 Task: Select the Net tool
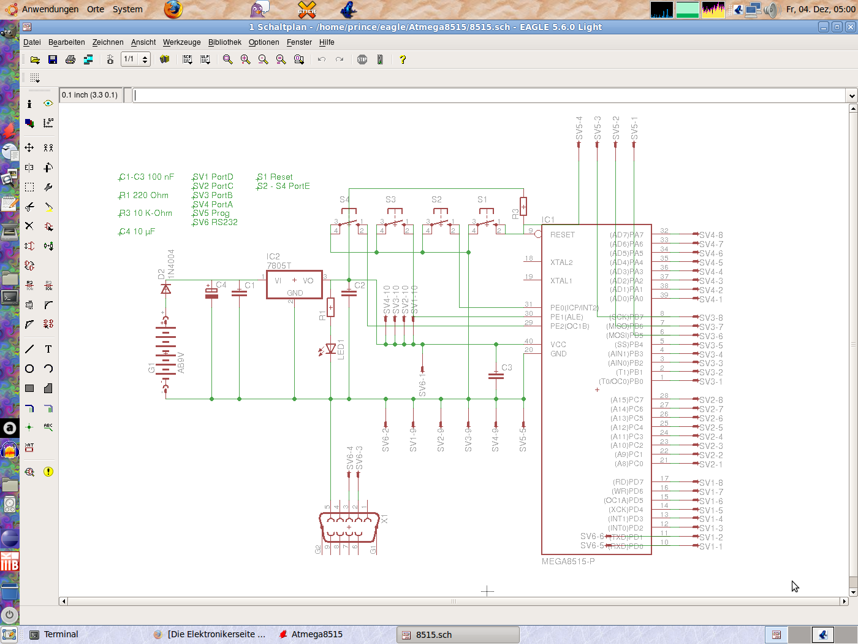(x=48, y=408)
